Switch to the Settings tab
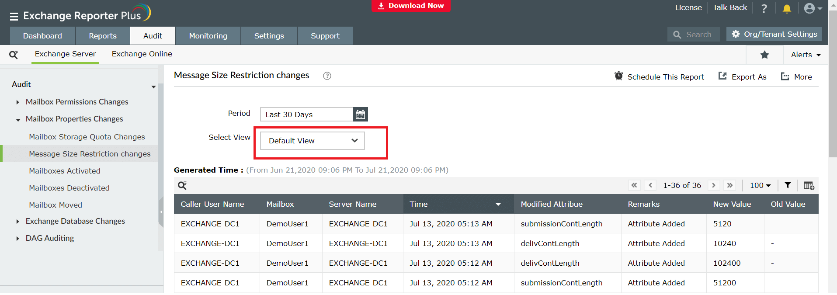837x295 pixels. pos(269,36)
